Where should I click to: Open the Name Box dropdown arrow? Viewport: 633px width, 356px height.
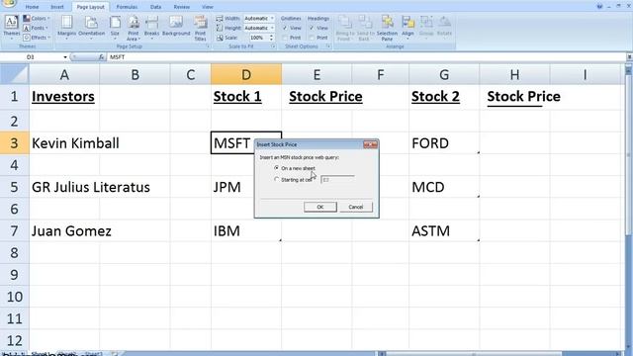[x=65, y=57]
